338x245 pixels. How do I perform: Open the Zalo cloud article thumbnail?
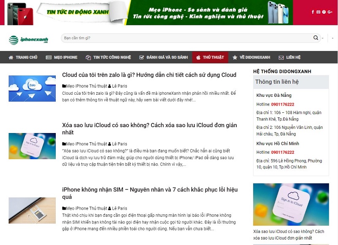32,88
